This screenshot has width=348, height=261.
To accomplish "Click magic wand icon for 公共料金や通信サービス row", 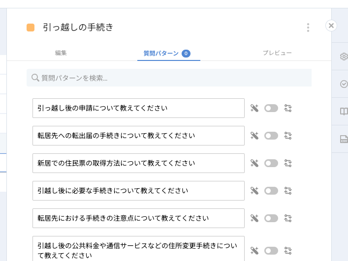I will (x=254, y=251).
